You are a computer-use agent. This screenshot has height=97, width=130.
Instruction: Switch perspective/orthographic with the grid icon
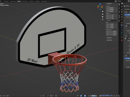click(x=103, y=19)
